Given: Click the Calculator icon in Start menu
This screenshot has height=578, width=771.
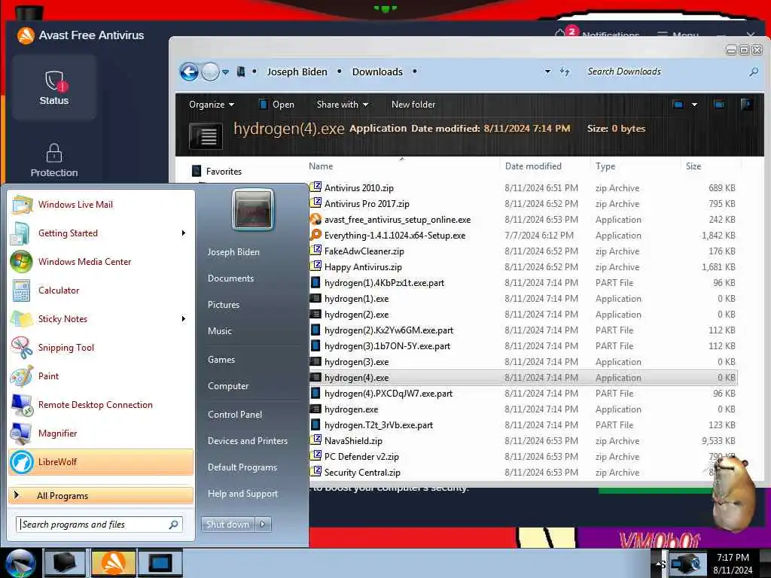Looking at the screenshot, I should [x=22, y=291].
